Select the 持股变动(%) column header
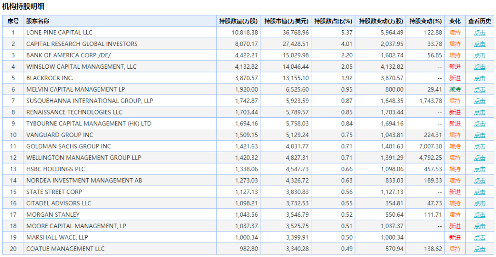 tap(425, 21)
